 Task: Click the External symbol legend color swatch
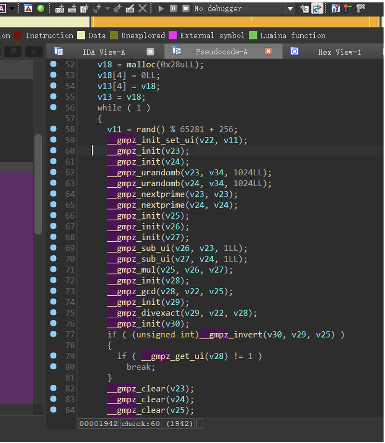click(x=173, y=35)
